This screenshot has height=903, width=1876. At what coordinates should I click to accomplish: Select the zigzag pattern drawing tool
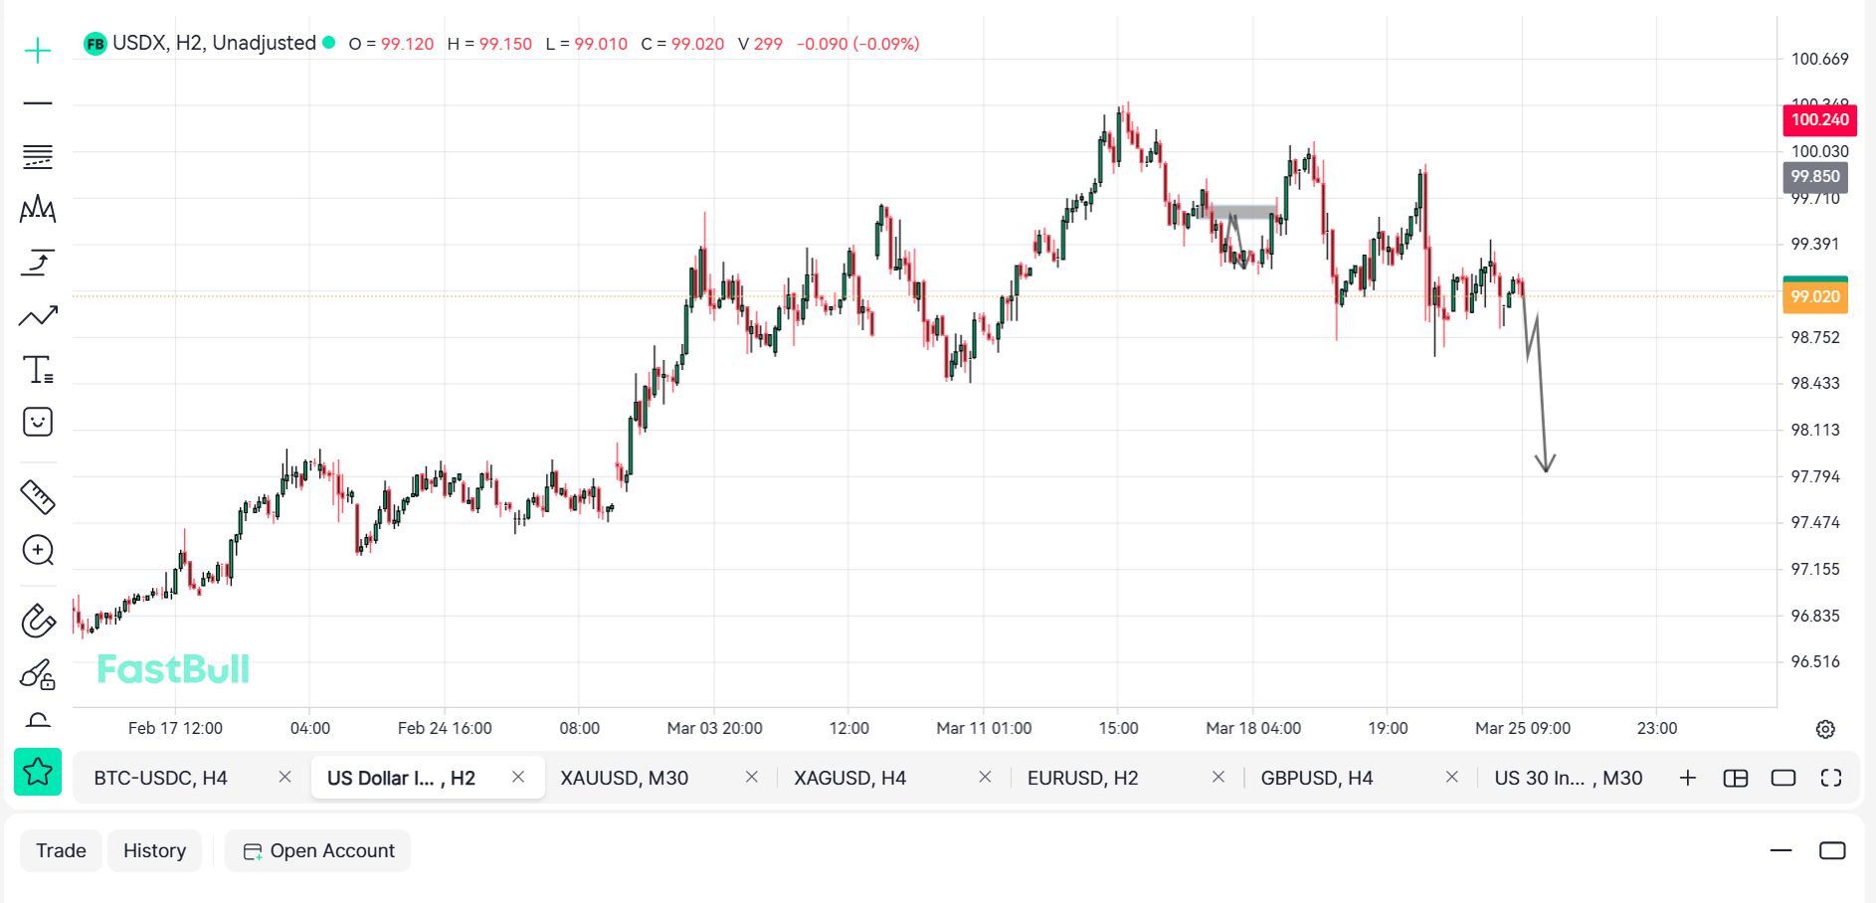tap(38, 209)
